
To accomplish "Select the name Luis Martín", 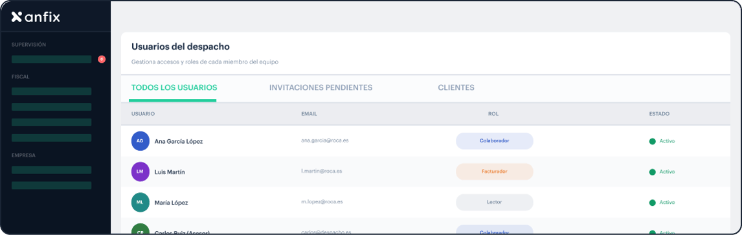I will [x=170, y=172].
